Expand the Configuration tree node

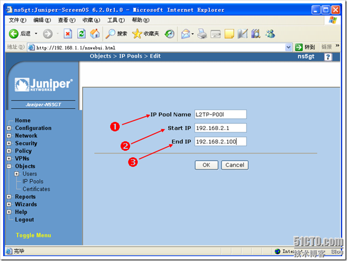(x=9, y=128)
